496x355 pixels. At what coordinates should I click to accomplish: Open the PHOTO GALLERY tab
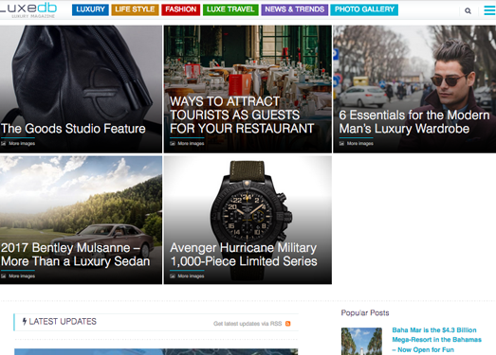click(364, 9)
